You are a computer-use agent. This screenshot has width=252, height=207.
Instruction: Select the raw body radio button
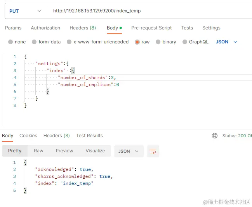pos(137,42)
